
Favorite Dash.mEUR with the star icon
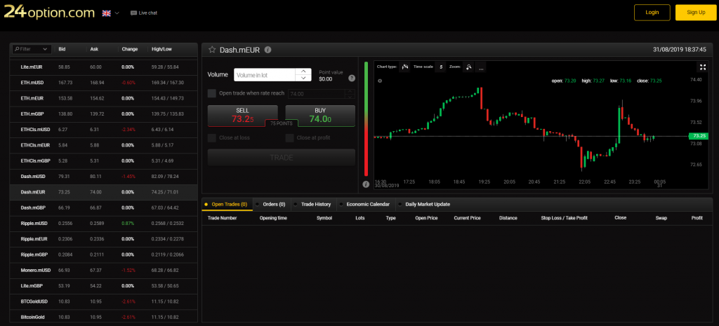pyautogui.click(x=212, y=50)
